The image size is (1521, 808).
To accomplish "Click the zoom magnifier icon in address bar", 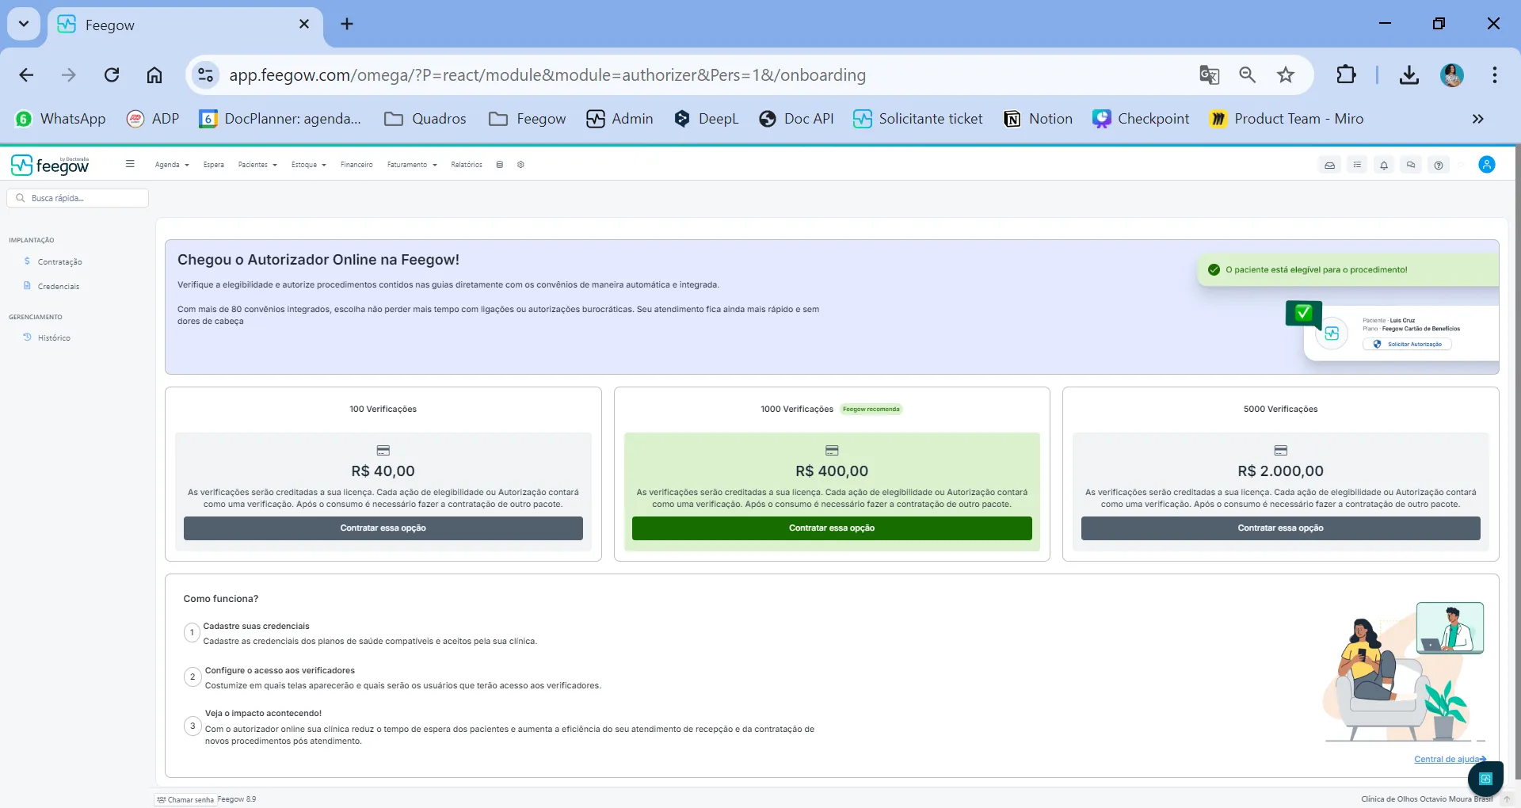I will tap(1248, 75).
